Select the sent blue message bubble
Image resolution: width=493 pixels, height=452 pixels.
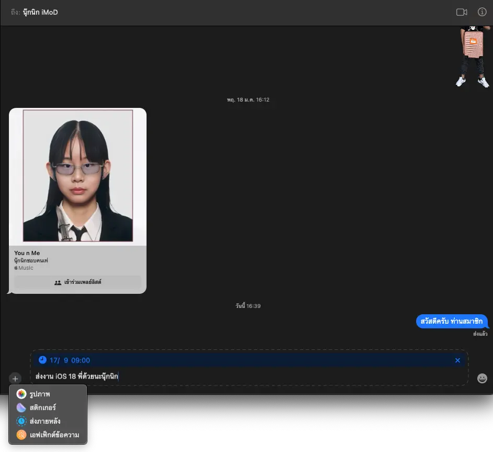click(452, 321)
